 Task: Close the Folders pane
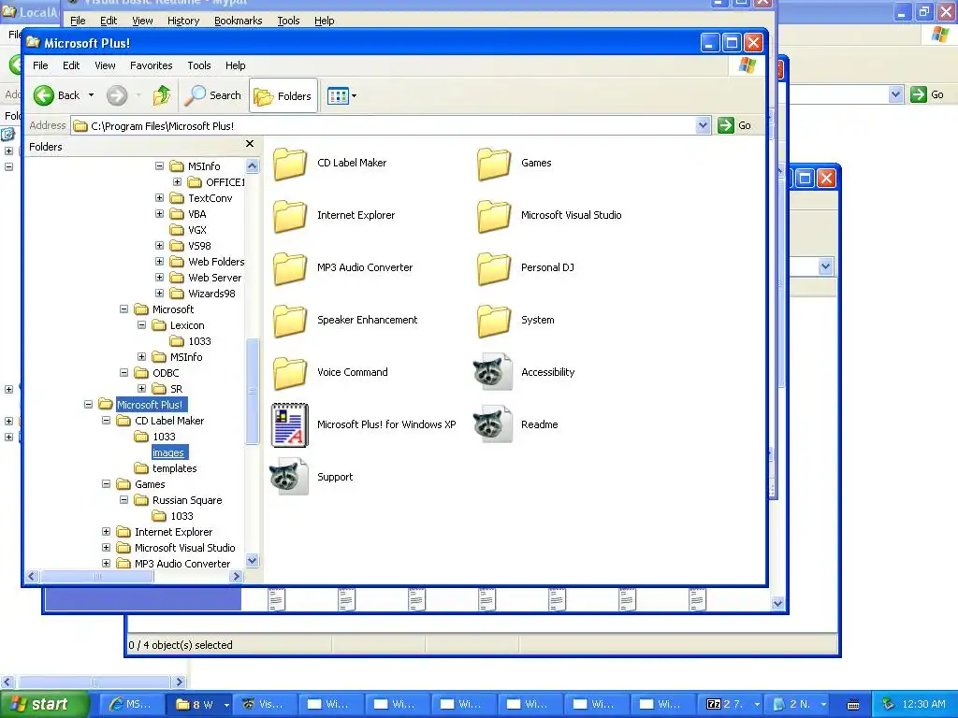click(249, 143)
